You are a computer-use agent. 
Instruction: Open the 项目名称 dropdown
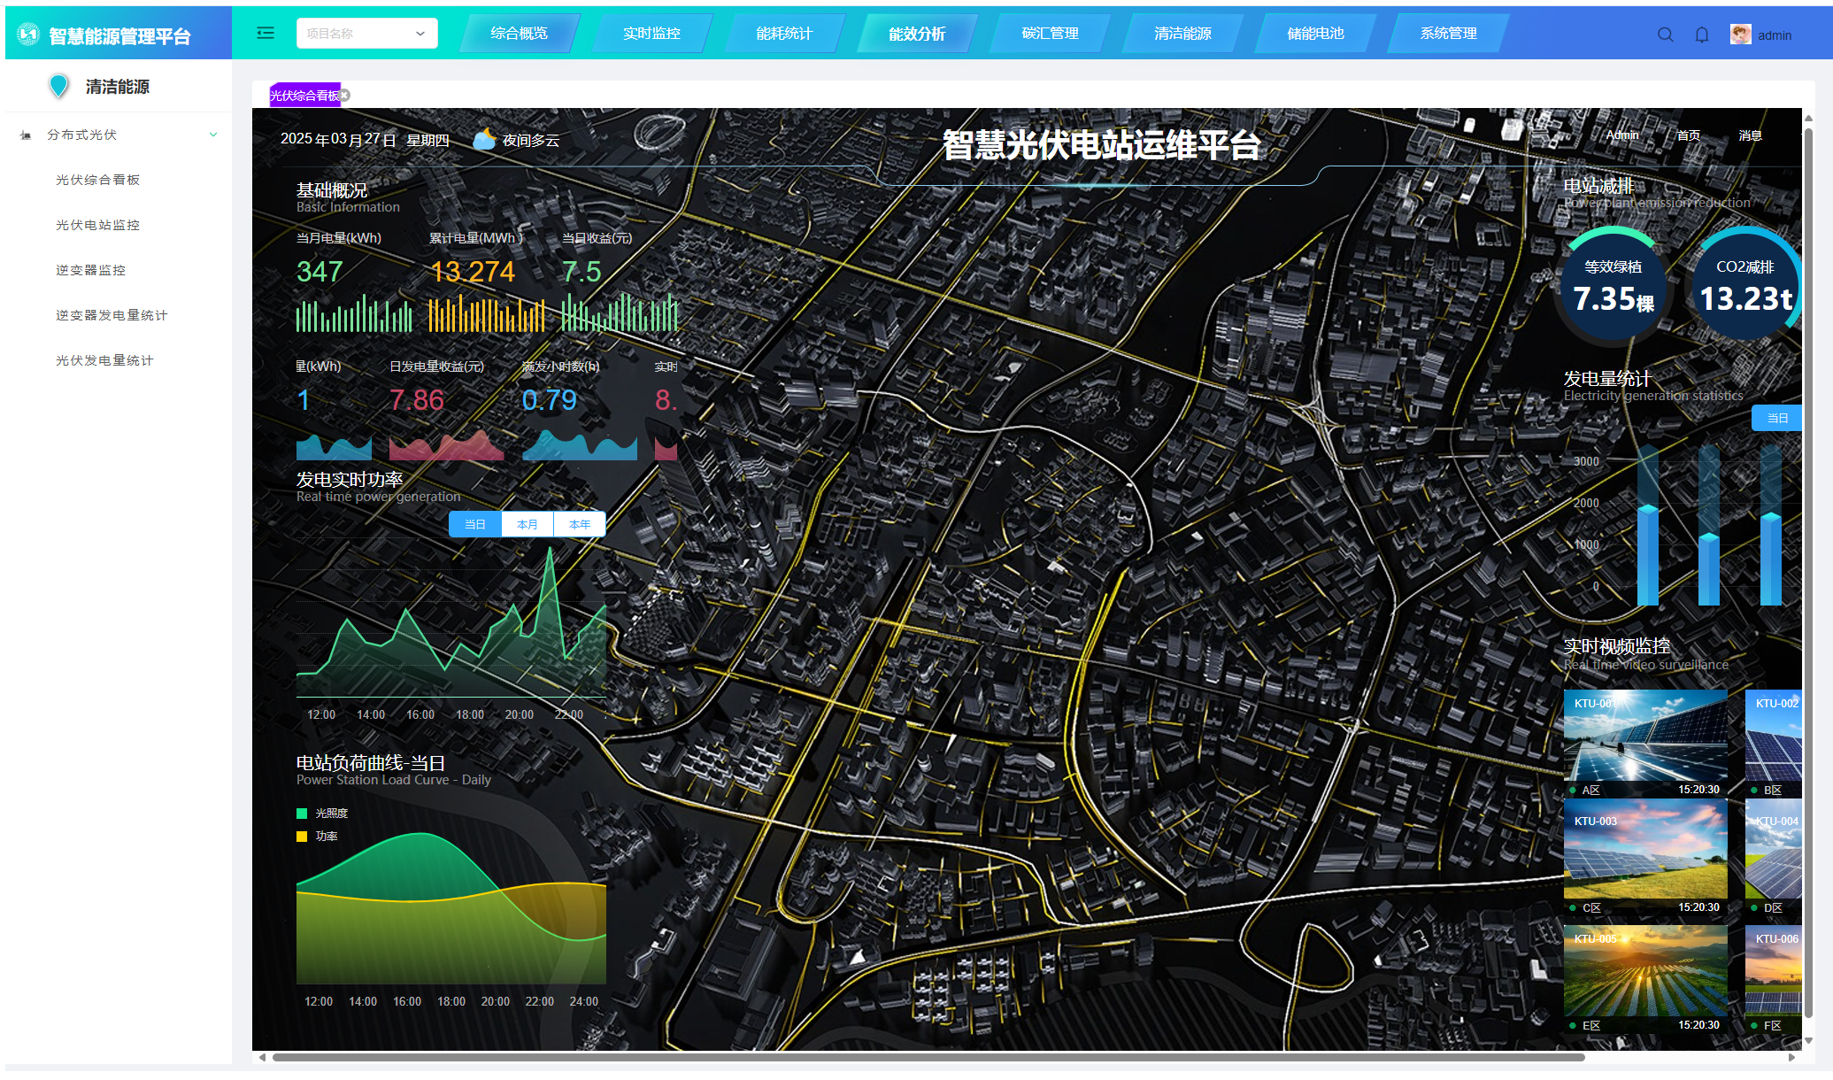tap(366, 34)
